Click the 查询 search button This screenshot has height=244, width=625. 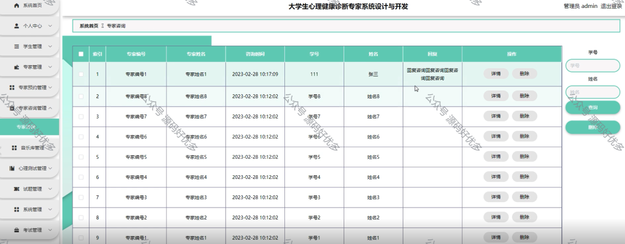coord(593,107)
